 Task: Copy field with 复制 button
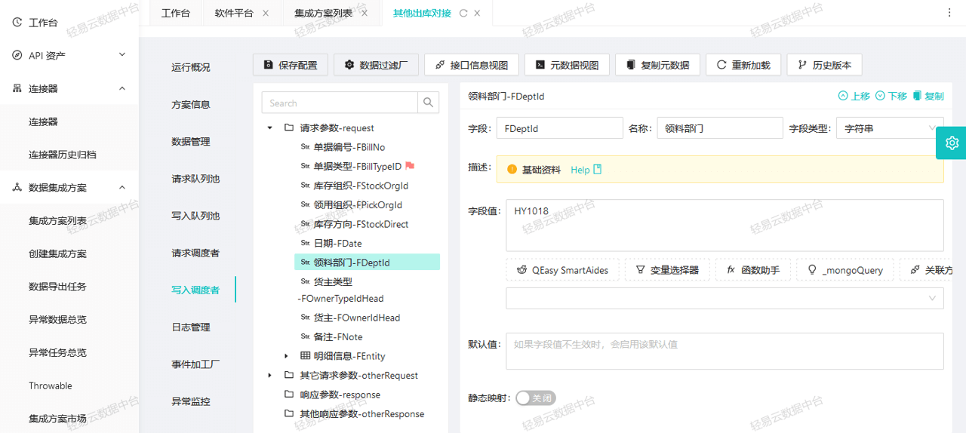click(928, 96)
